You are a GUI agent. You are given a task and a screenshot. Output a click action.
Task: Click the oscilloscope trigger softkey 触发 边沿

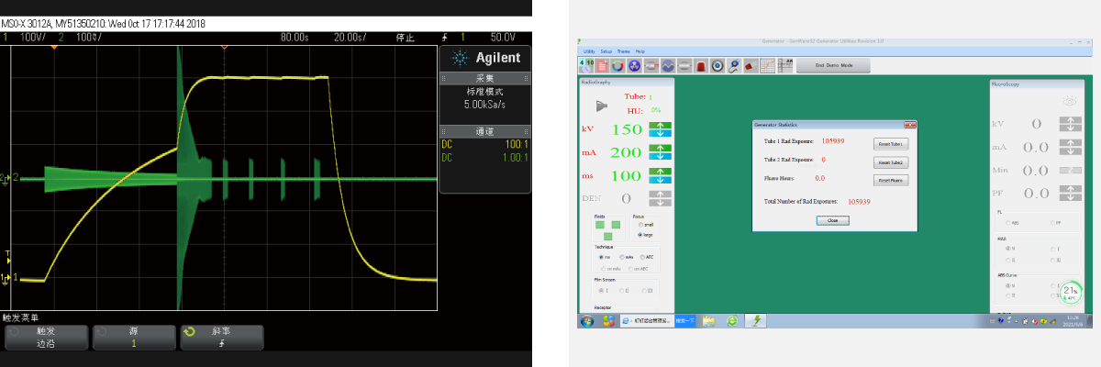(46, 337)
